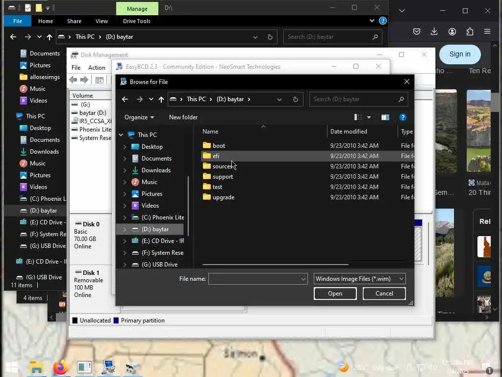Screen dimensions: 502x377
Task: Open Firefox hamburger menu
Action: coord(487,31)
